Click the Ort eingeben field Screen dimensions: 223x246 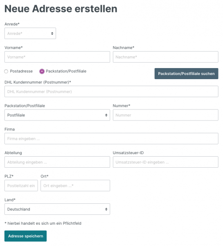[x=75, y=186]
